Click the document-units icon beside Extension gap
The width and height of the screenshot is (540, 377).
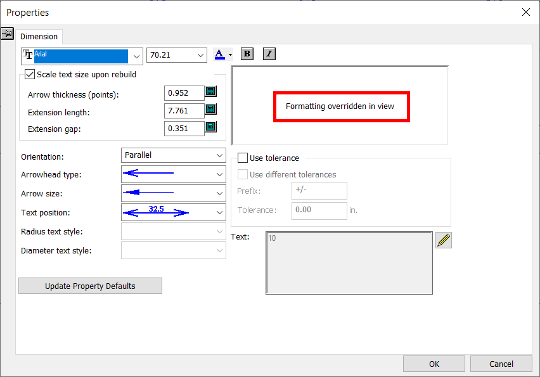tap(210, 127)
